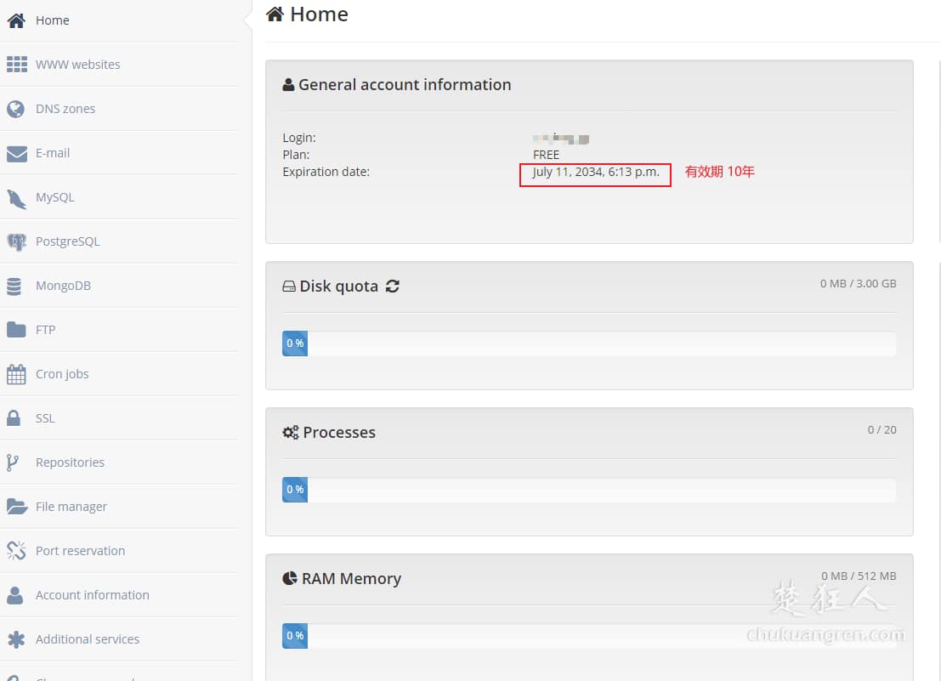941x681 pixels.
Task: Click the Additional services asterisk icon
Action: coord(17,639)
